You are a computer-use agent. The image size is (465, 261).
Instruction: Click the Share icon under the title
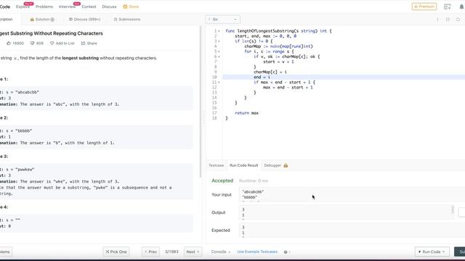tap(83, 43)
